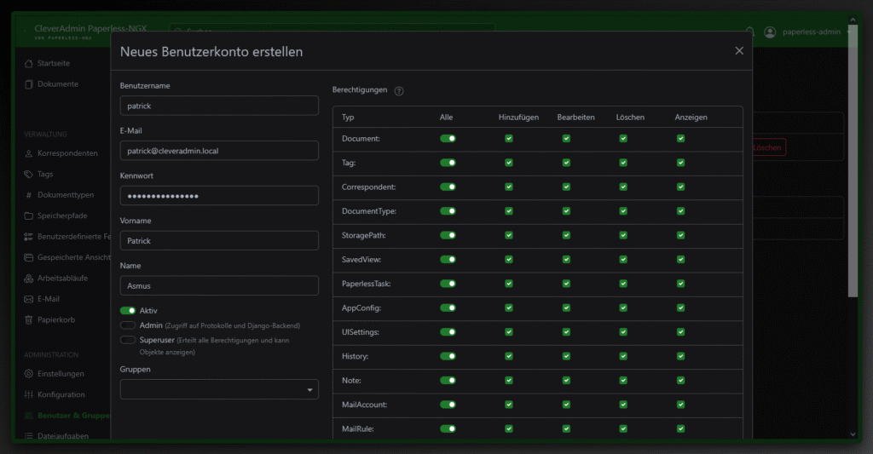Click the Benutzername input field
Screen dimensions: 873x454
(219, 106)
